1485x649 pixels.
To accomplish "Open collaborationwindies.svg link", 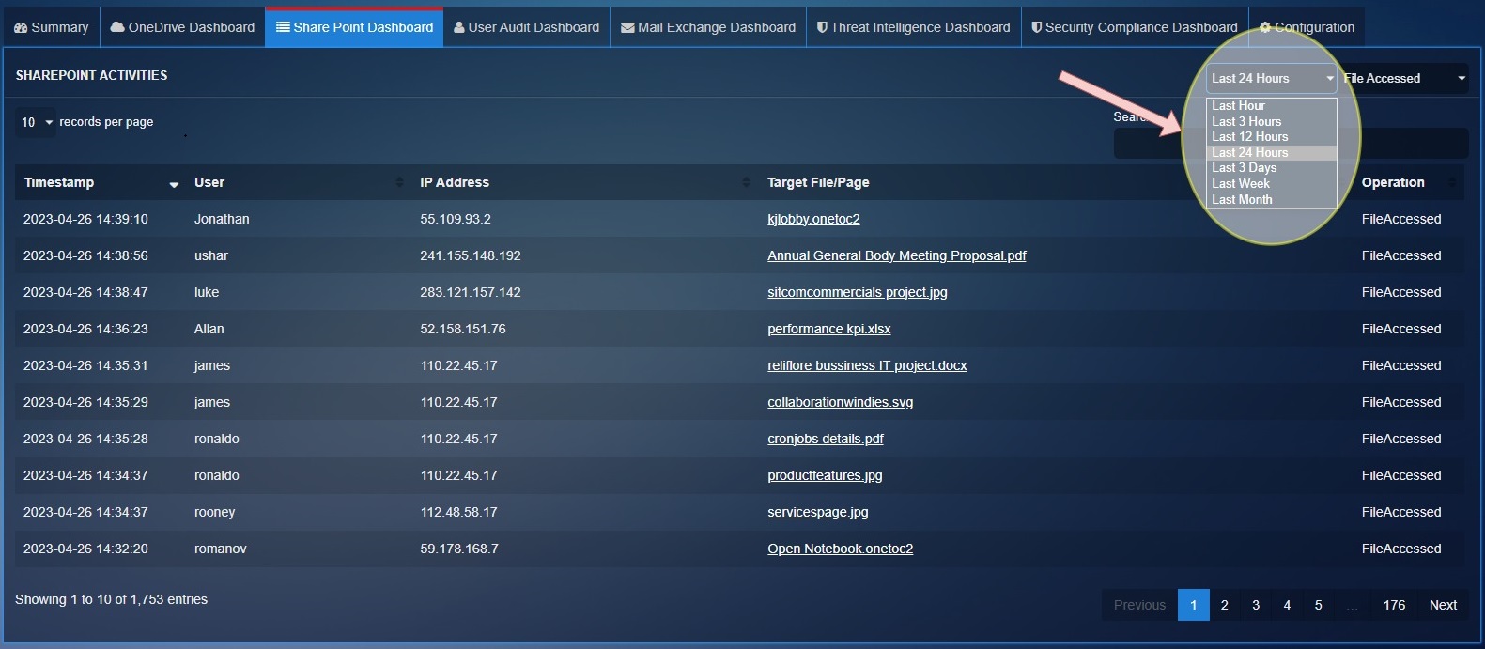I will click(841, 402).
